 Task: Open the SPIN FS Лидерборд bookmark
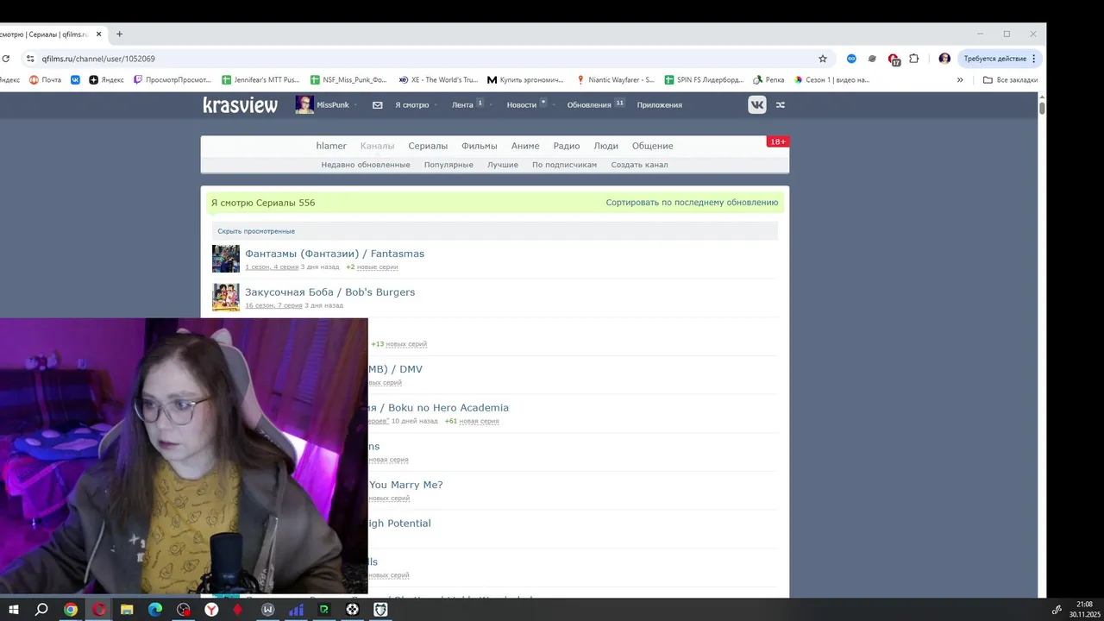pos(704,79)
